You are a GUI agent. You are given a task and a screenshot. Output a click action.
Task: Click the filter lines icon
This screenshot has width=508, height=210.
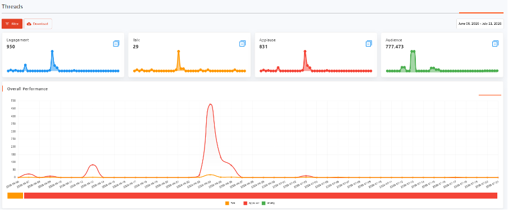[7, 24]
